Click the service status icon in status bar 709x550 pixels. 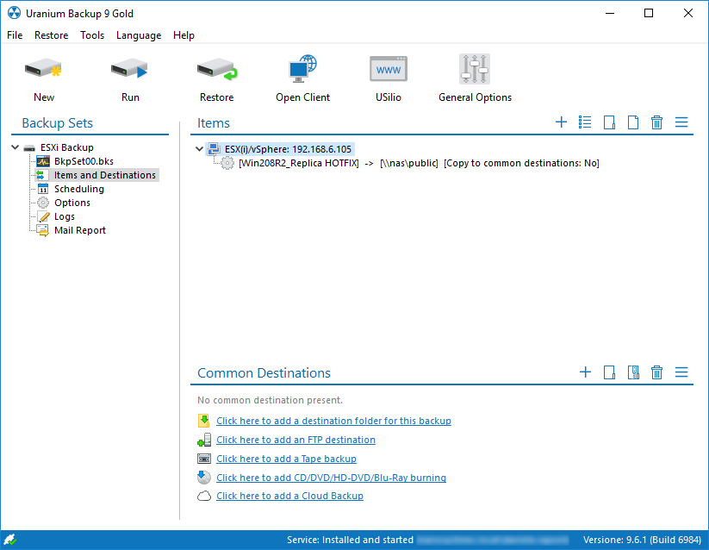coord(9,540)
